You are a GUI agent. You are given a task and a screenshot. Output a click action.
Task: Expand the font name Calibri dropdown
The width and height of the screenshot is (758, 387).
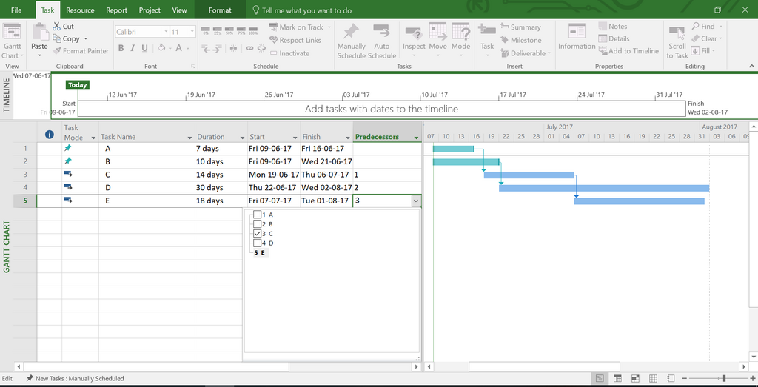click(166, 32)
